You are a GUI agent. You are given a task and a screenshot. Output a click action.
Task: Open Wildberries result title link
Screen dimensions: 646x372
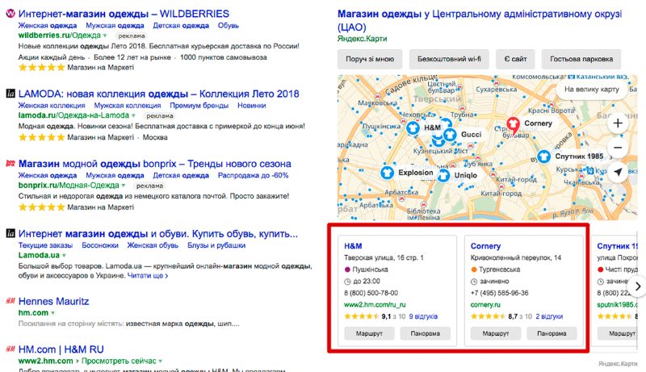124,14
